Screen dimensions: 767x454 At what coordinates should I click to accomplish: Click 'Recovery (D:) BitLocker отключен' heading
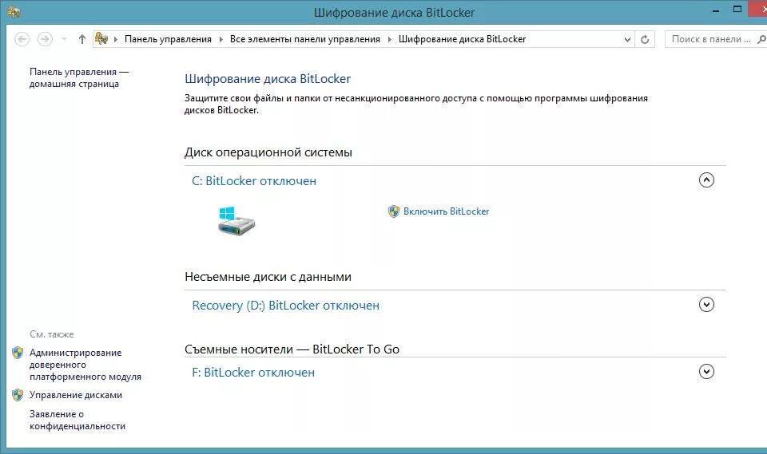[x=286, y=306]
